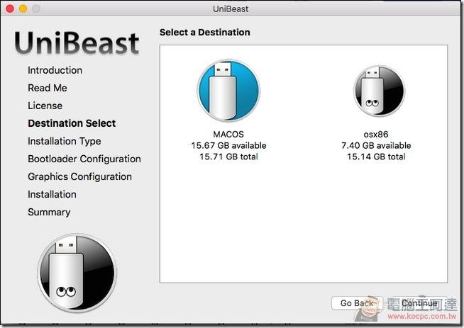
Task: Go to Bootloader Configuration step
Action: 84,159
